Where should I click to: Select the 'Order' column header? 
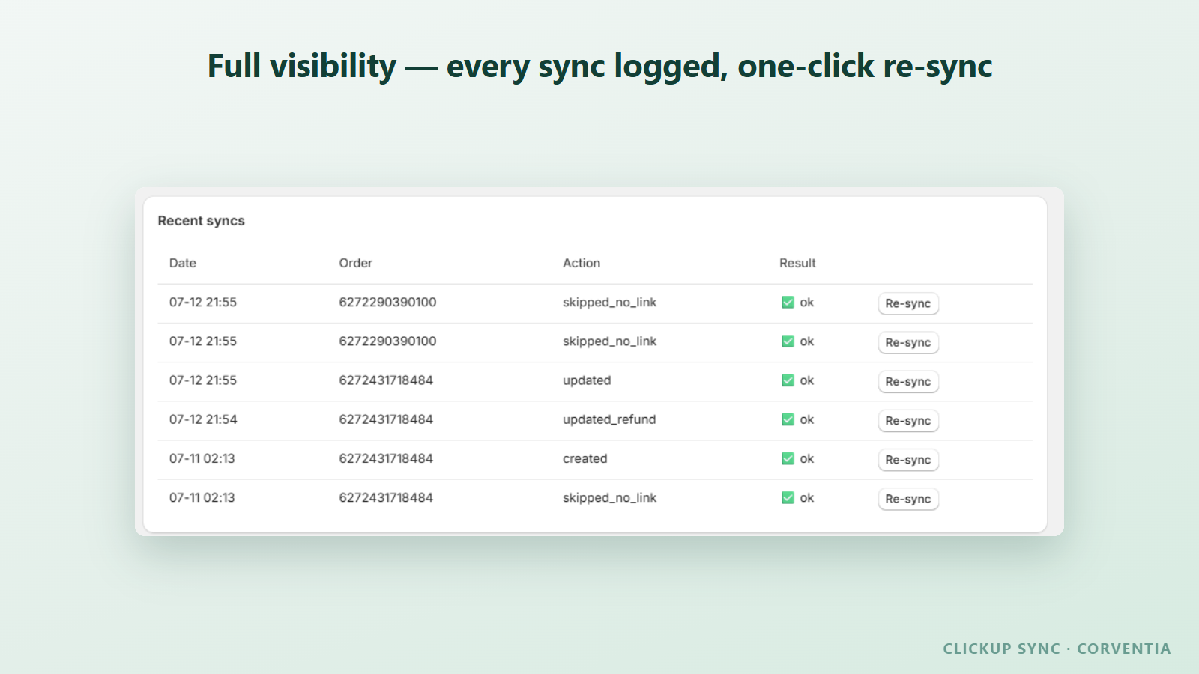[355, 263]
